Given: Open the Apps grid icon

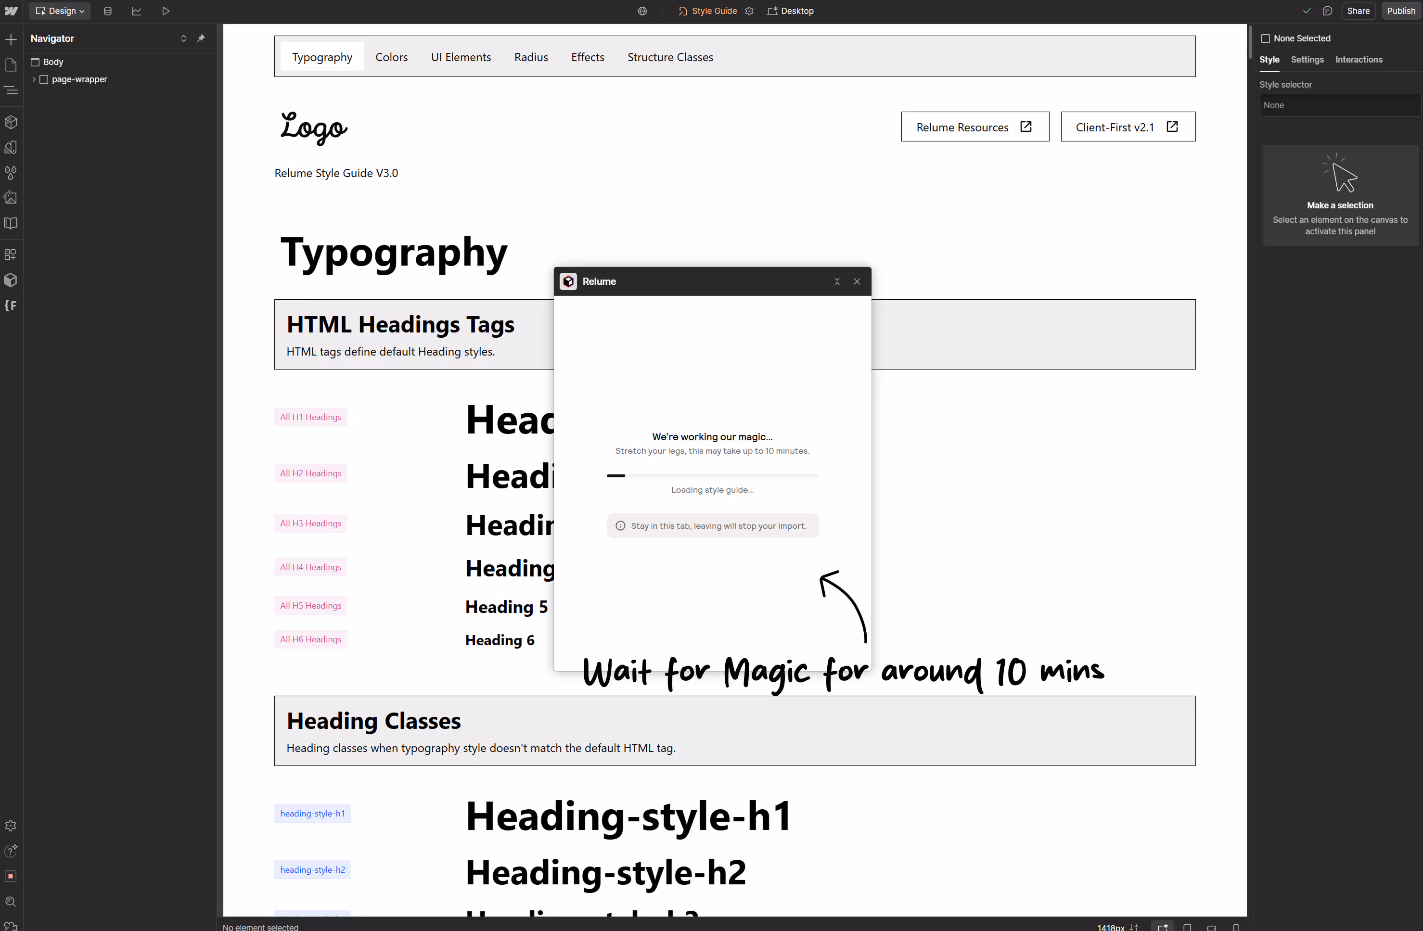Looking at the screenshot, I should point(11,255).
